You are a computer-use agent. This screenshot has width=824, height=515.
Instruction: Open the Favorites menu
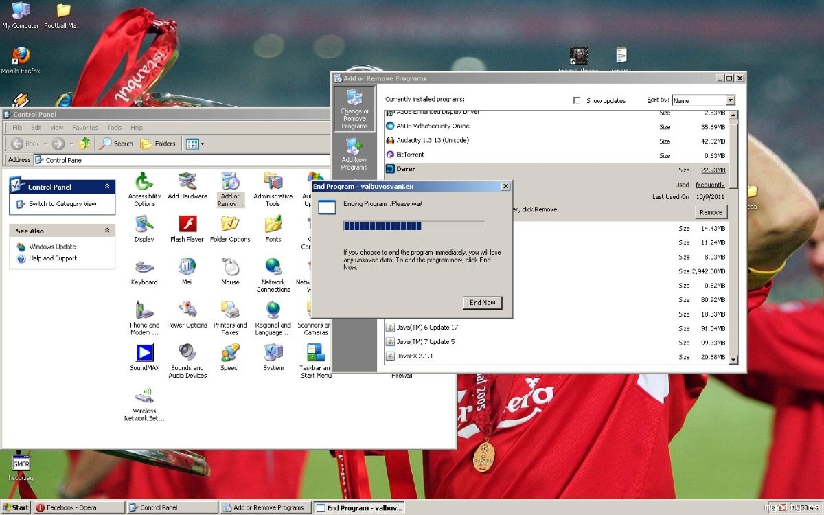pyautogui.click(x=85, y=128)
